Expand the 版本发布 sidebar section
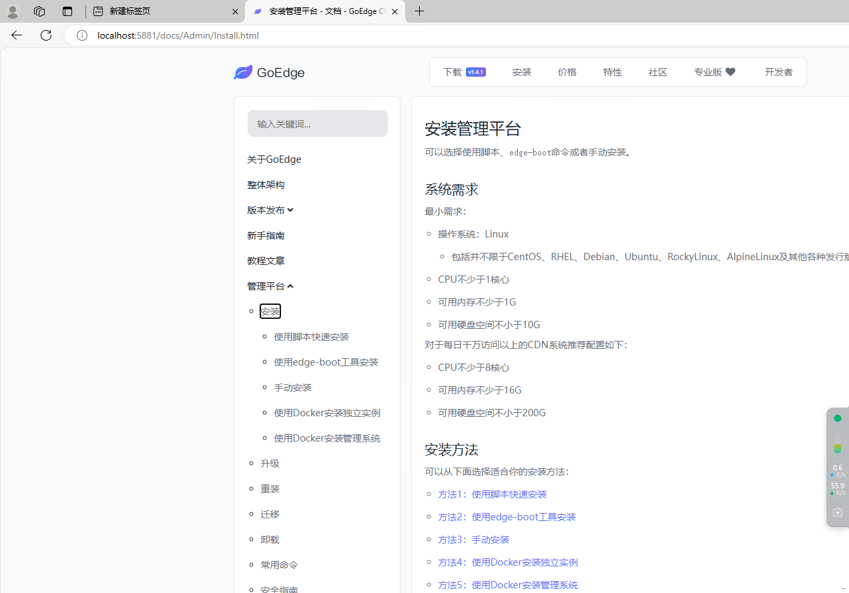The height and width of the screenshot is (593, 849). click(x=270, y=210)
